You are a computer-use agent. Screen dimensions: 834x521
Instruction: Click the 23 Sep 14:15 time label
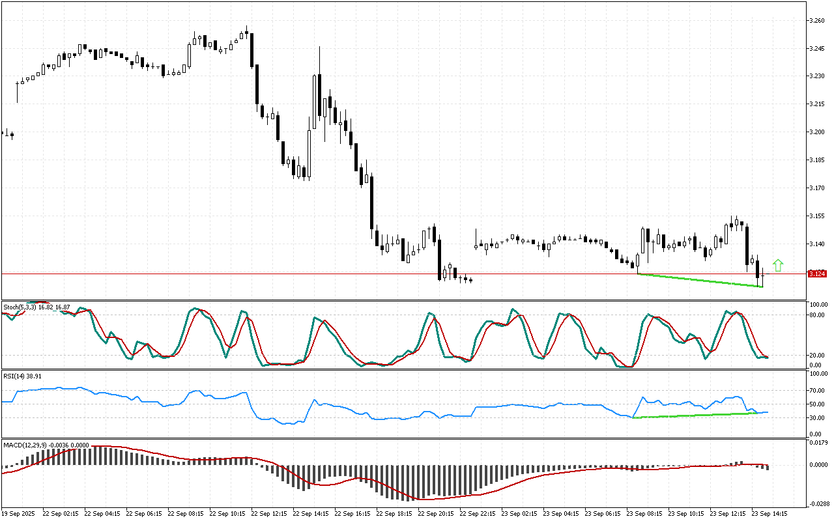769,513
